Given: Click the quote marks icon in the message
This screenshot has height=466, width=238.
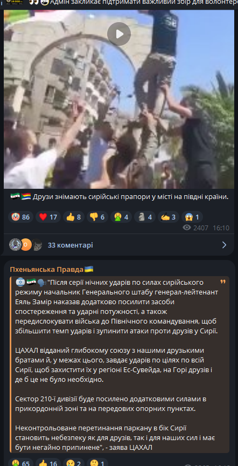Looking at the screenshot, I should pos(223,282).
